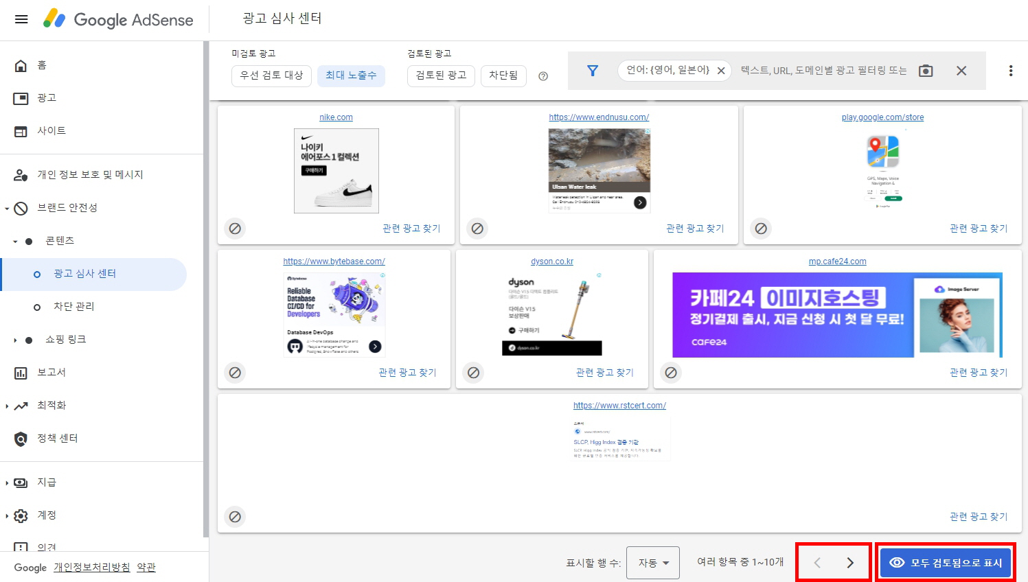Click the 보고서 chart icon
The height and width of the screenshot is (582, 1028).
pos(21,373)
